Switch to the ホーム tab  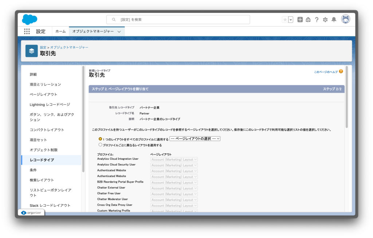coord(60,31)
